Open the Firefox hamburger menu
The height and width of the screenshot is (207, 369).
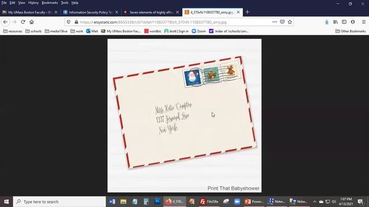pyautogui.click(x=364, y=22)
